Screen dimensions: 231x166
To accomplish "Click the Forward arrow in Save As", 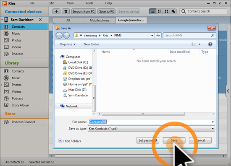I will pos(66,36).
